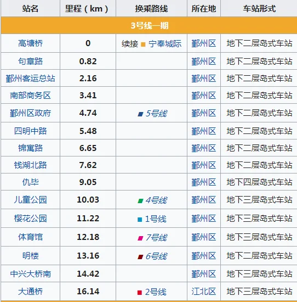The image size is (297, 302).
Task: Click the dark red 6号线 color marker
Action: (140, 257)
